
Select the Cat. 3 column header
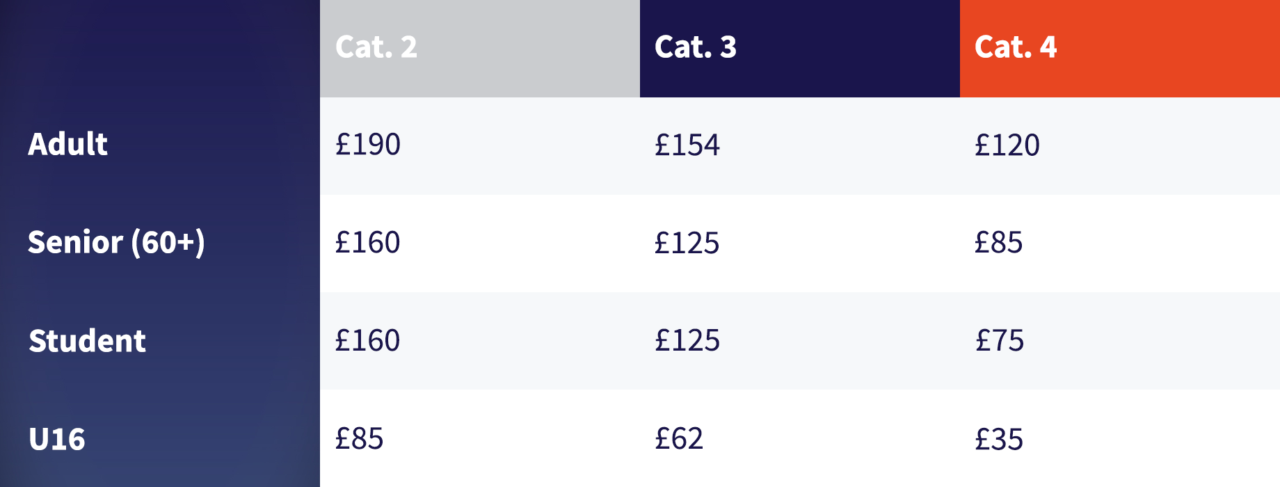pyautogui.click(x=696, y=47)
